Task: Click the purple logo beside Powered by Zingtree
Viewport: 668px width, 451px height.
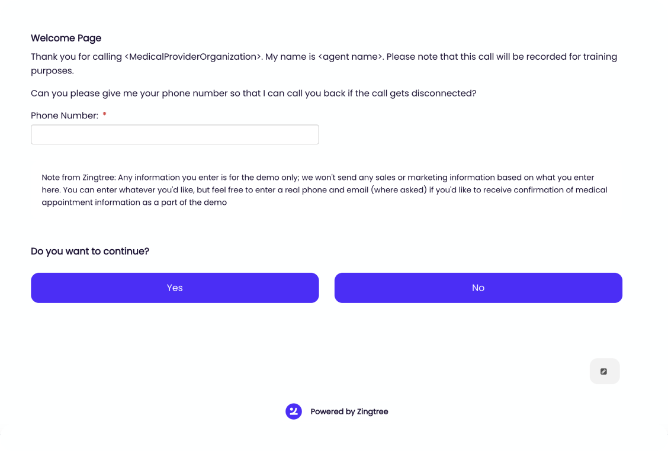Action: click(294, 411)
